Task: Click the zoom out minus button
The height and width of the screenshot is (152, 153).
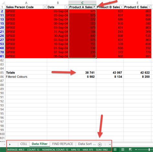Action: (136, 150)
